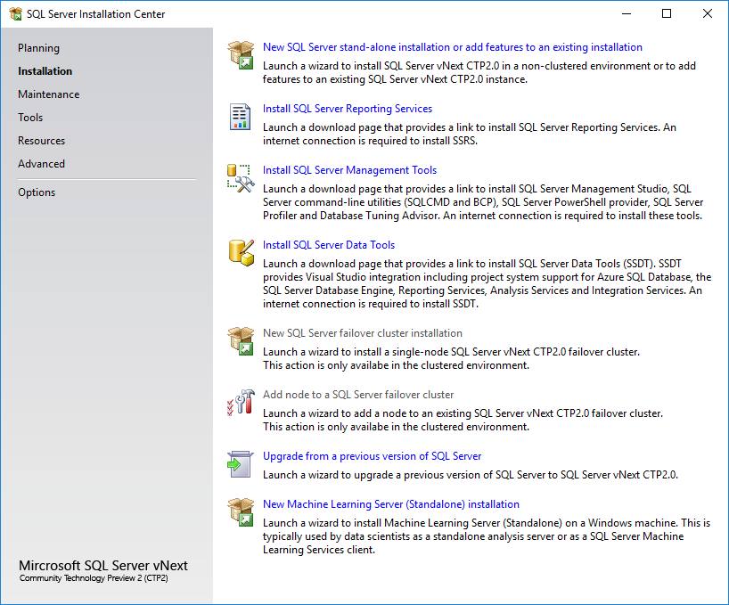Open the Tools section
Viewport: 729px width, 605px height.
30,117
